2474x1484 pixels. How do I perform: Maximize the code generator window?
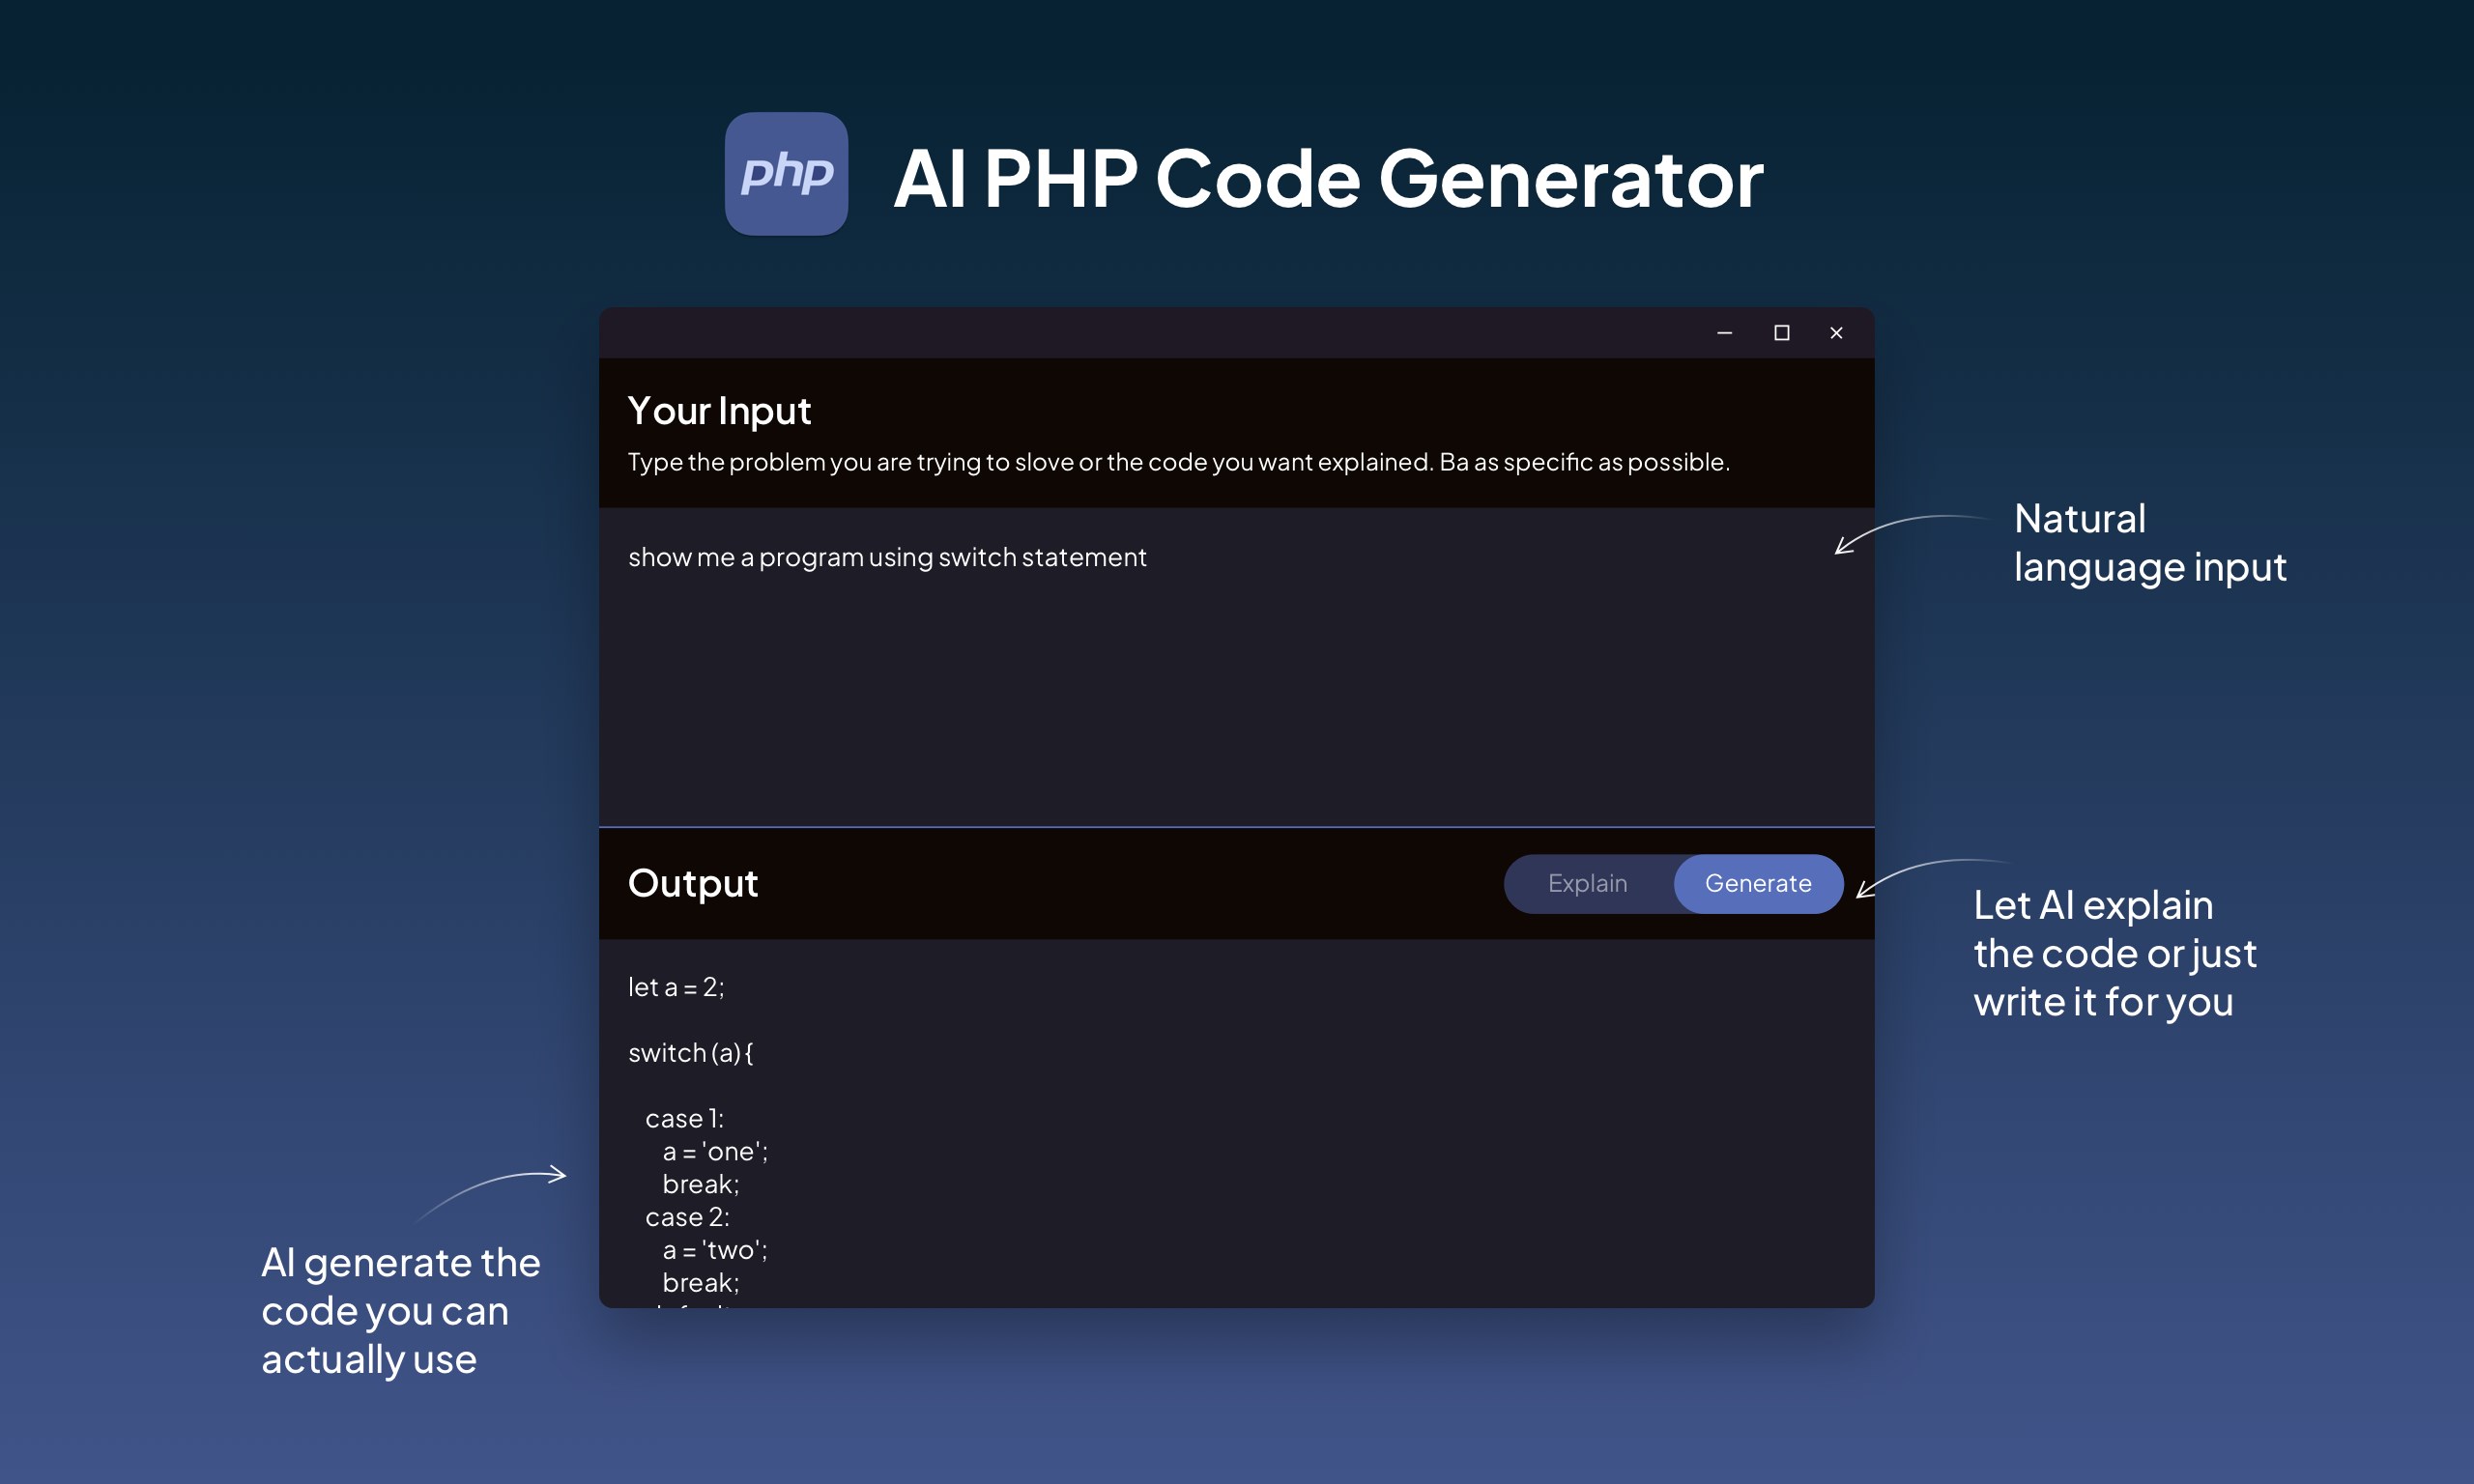1781,333
